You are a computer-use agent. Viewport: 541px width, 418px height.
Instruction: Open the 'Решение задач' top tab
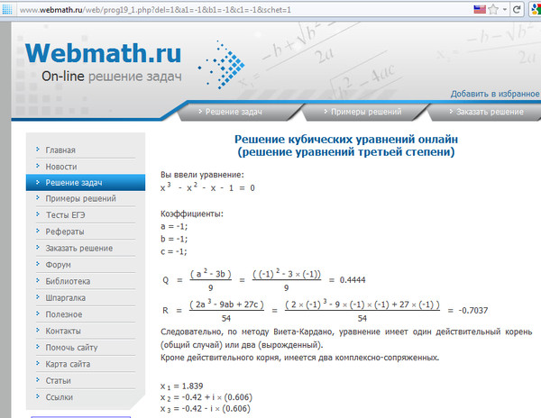234,112
